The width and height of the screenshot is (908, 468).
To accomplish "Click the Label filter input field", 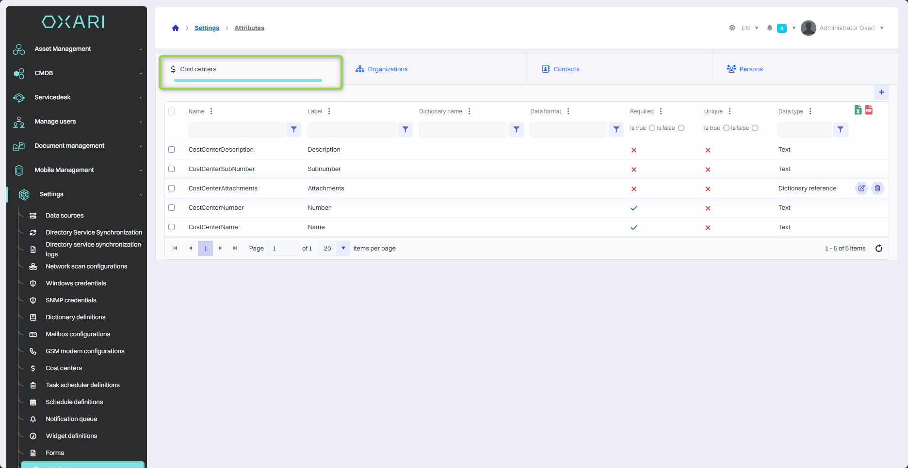I will (352, 130).
